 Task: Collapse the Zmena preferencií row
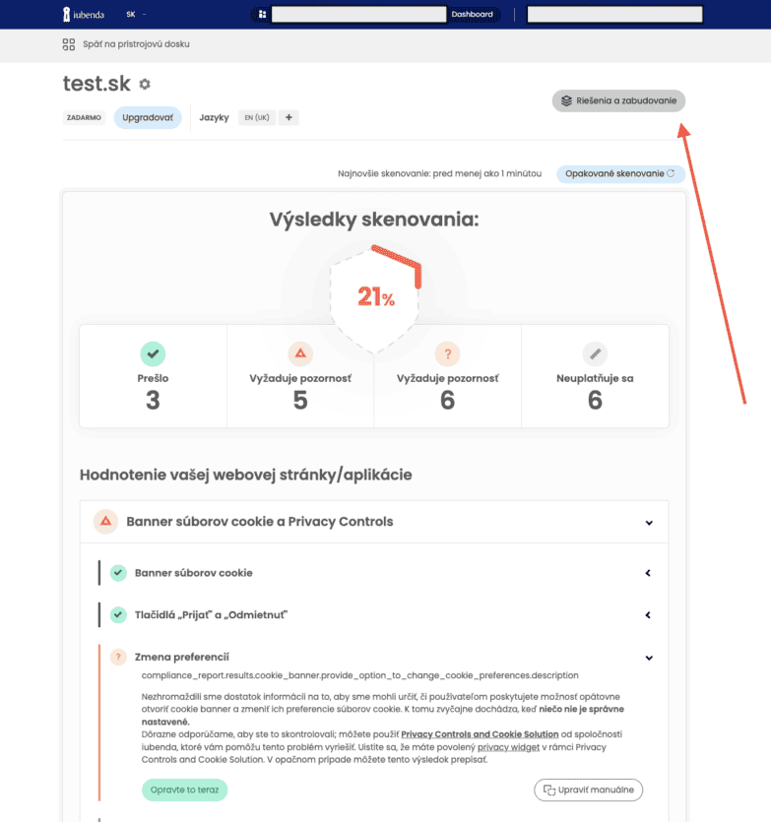[649, 658]
